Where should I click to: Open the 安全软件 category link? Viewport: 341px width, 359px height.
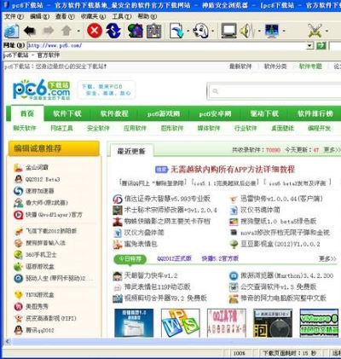pyautogui.click(x=98, y=128)
